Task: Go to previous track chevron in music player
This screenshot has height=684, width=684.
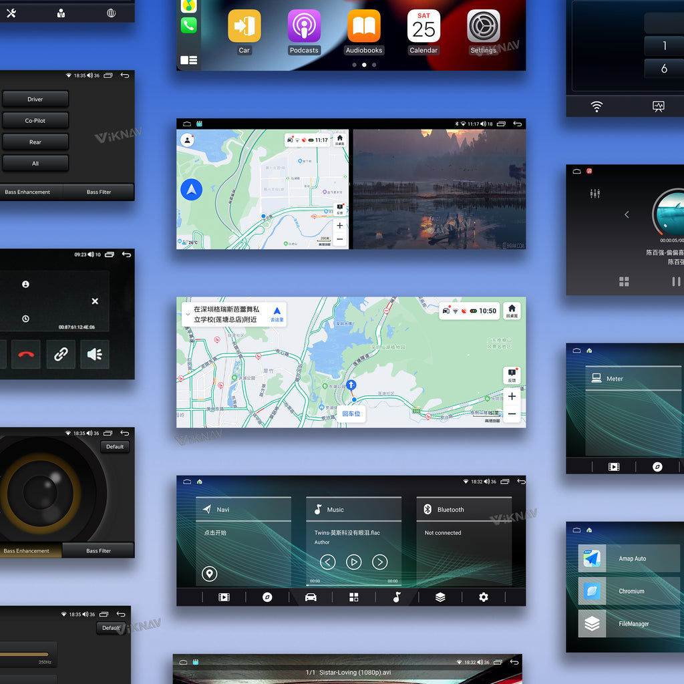Action: click(327, 562)
